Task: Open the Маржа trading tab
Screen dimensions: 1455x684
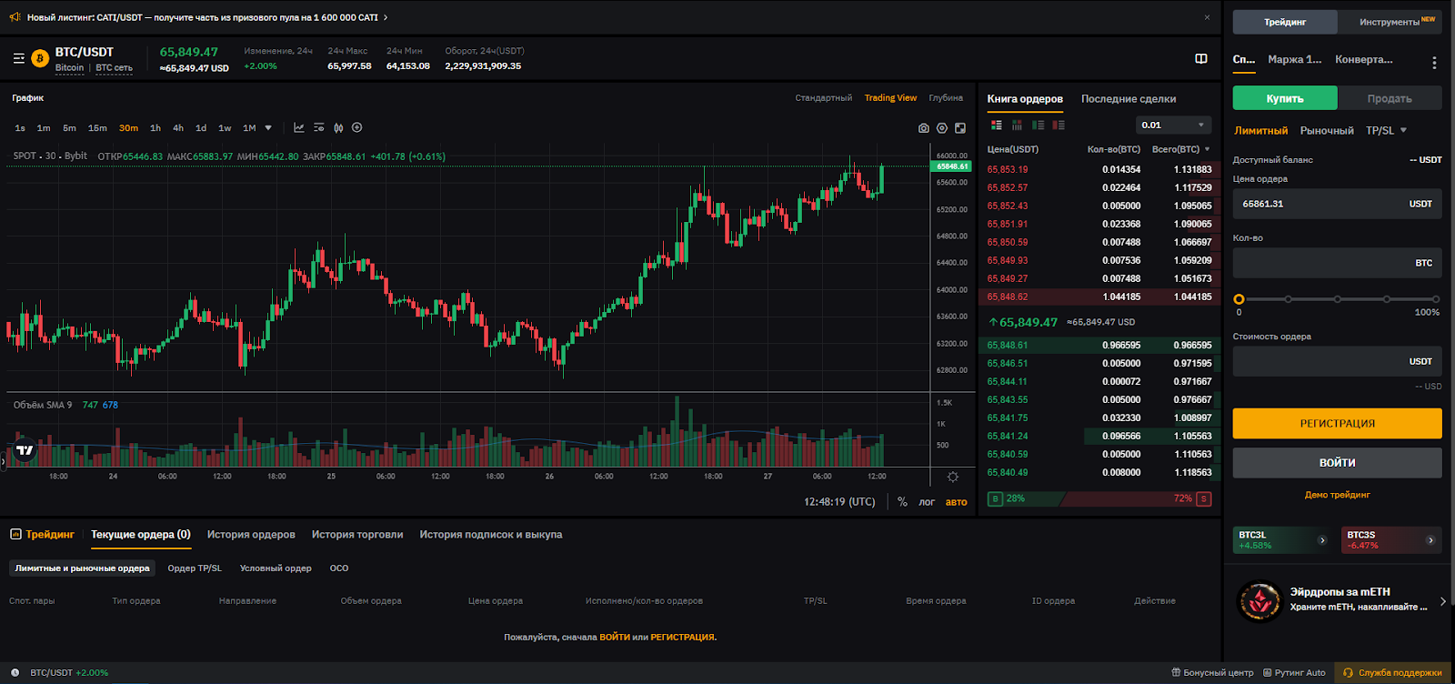Action: pyautogui.click(x=1294, y=60)
